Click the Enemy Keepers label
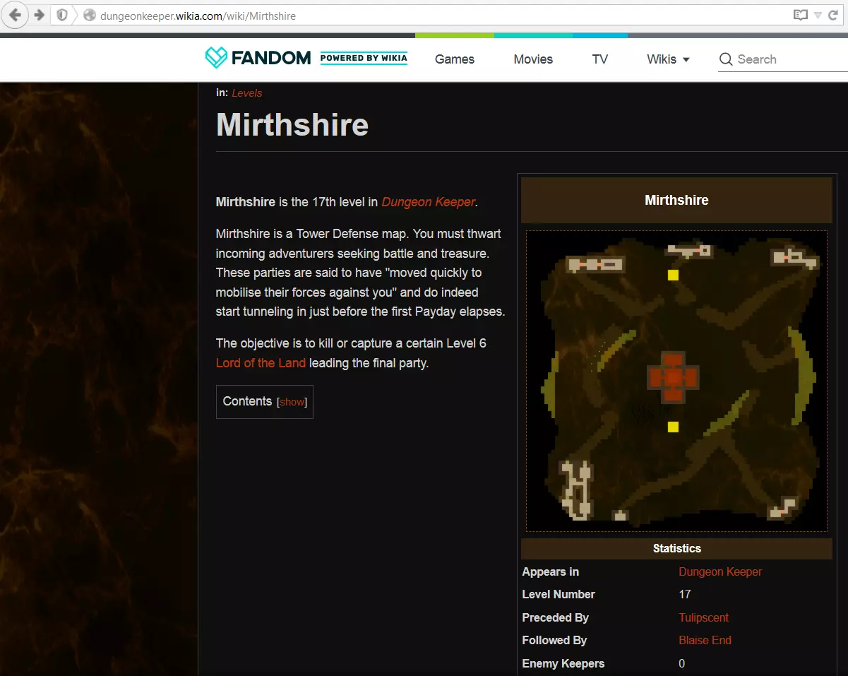This screenshot has width=848, height=676. click(563, 663)
